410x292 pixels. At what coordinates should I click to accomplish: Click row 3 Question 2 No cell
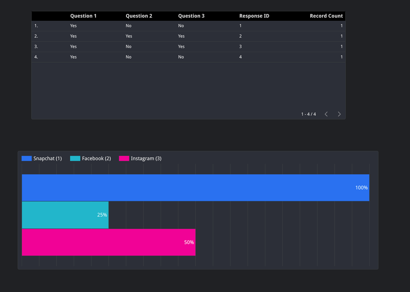click(128, 46)
